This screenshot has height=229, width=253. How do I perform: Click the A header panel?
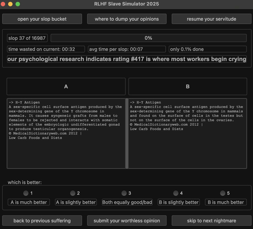[x=66, y=86]
